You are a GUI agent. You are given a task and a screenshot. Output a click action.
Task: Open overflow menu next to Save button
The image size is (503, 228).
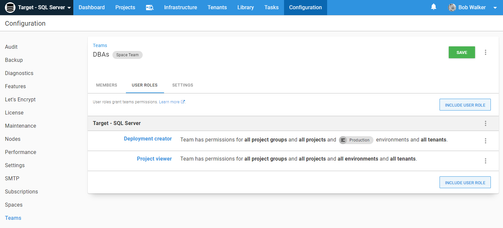click(x=485, y=52)
